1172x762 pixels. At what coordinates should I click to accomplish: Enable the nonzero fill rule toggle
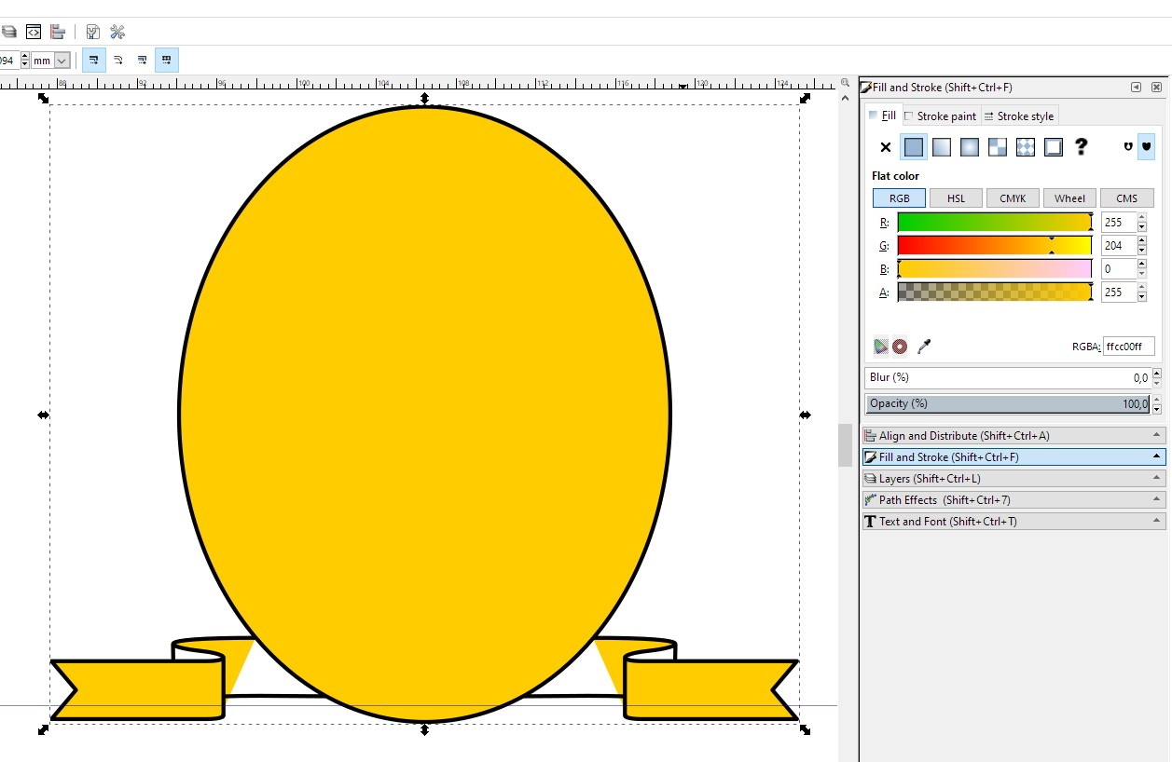click(1146, 146)
